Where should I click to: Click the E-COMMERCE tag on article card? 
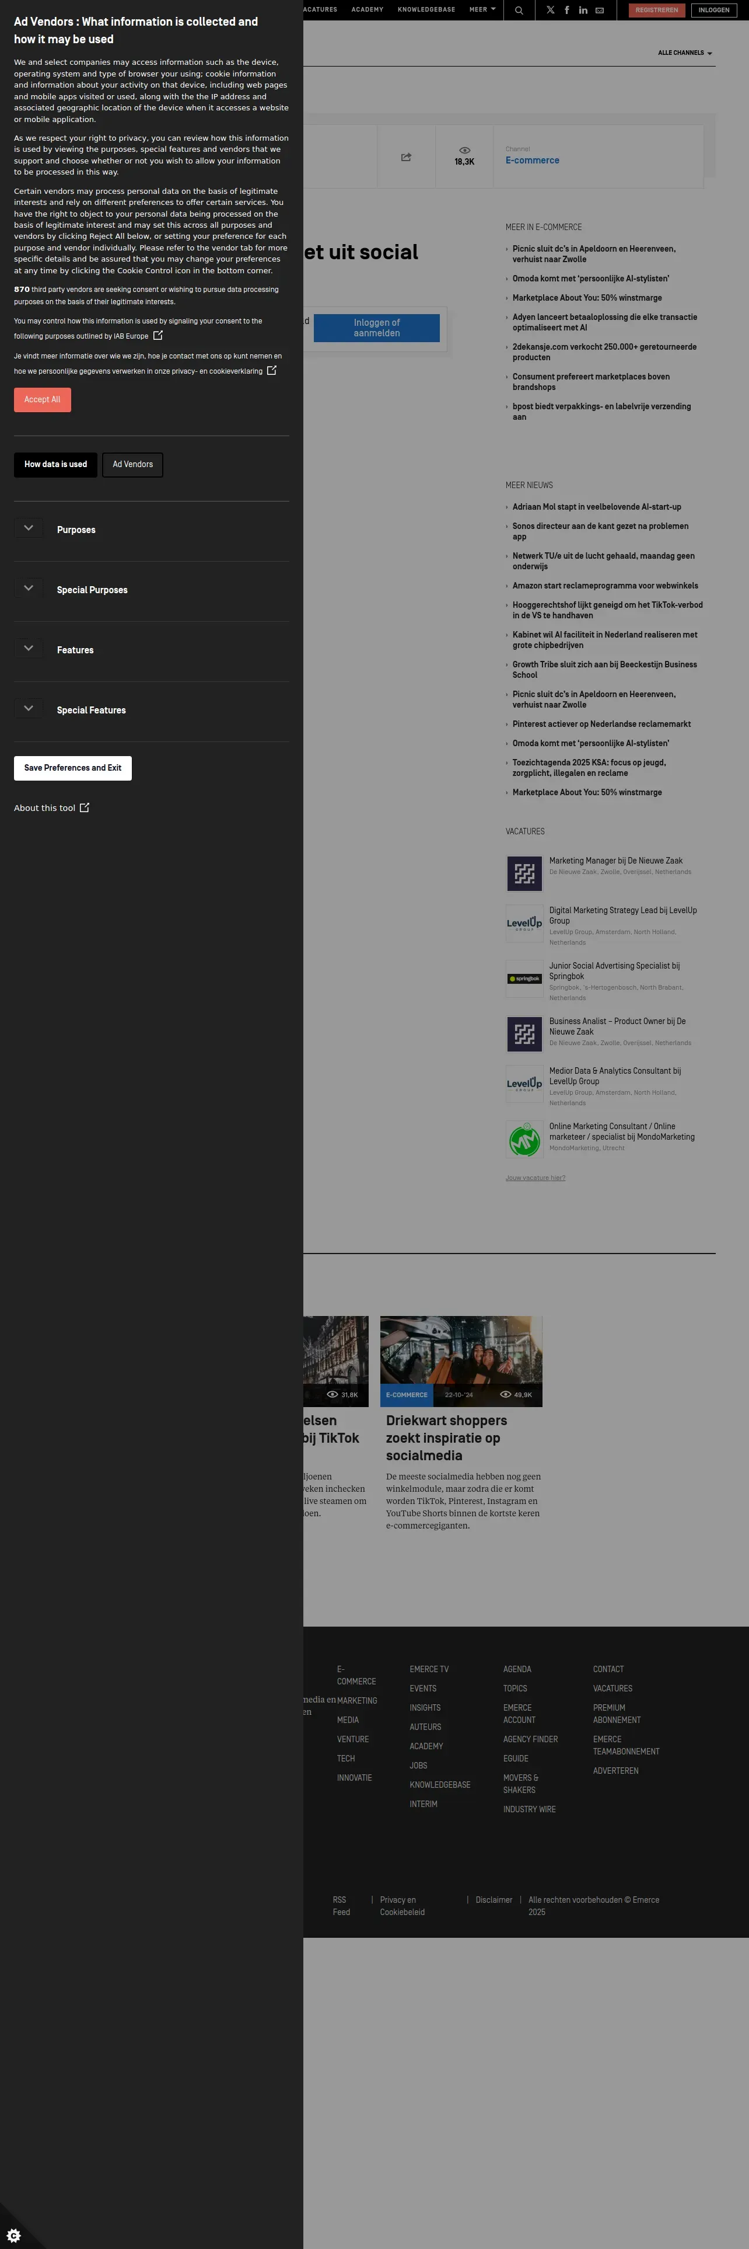pyautogui.click(x=407, y=1395)
